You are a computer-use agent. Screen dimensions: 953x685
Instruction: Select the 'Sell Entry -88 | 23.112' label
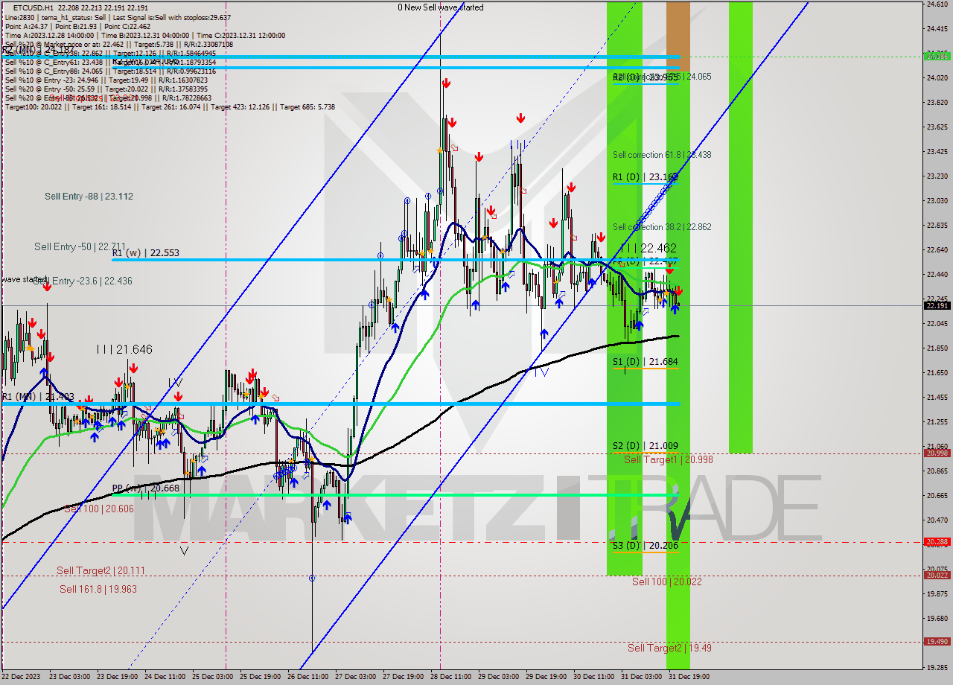coord(89,197)
